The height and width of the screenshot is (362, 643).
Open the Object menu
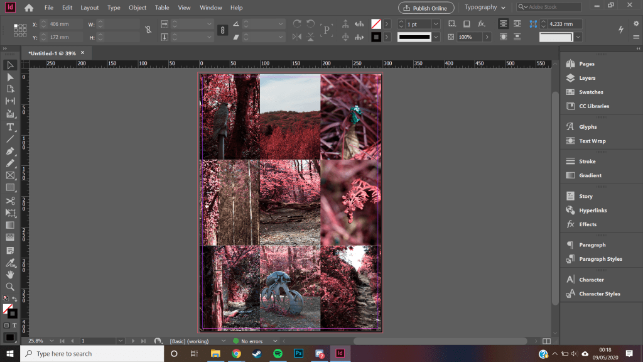pos(138,8)
